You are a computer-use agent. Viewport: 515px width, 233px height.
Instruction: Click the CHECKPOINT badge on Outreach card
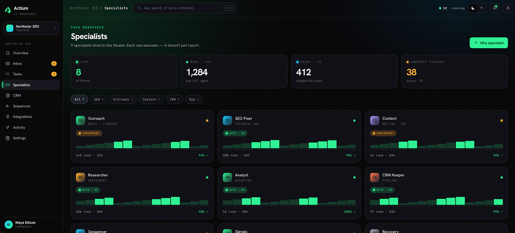tap(89, 133)
